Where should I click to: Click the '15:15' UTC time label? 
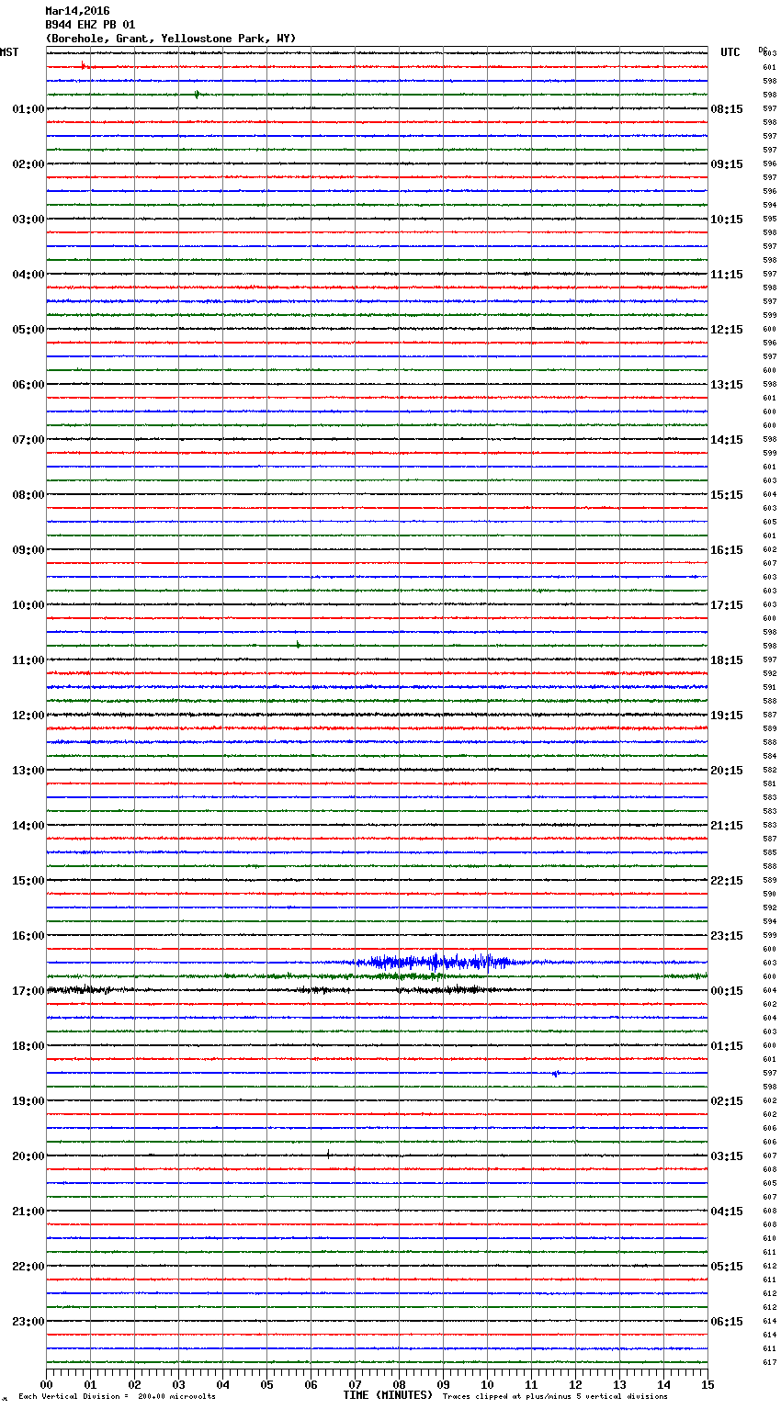[727, 495]
